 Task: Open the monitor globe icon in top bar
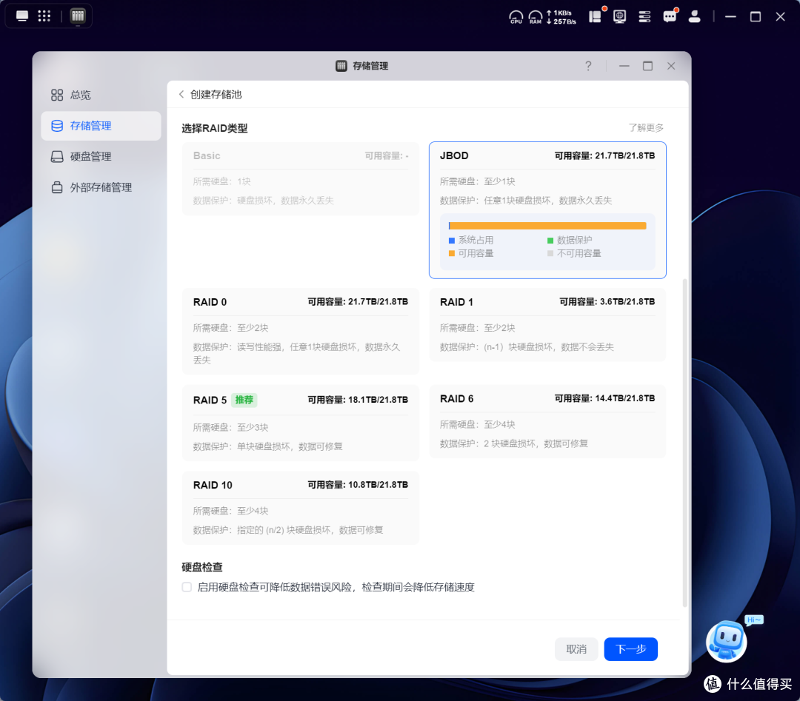pyautogui.click(x=619, y=16)
